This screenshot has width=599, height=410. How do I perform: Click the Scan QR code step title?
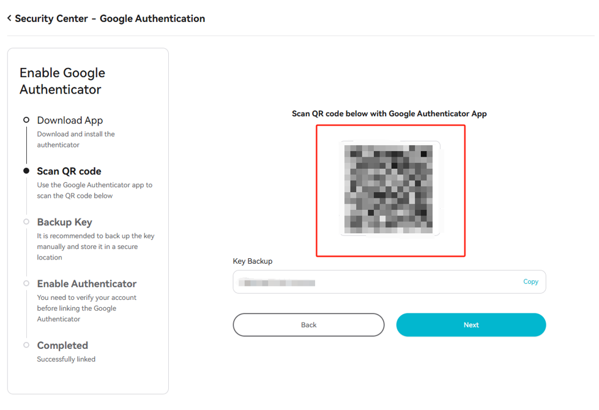tap(69, 171)
